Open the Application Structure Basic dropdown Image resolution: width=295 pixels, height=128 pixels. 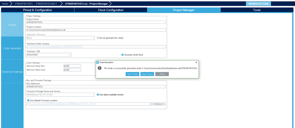[61, 38]
